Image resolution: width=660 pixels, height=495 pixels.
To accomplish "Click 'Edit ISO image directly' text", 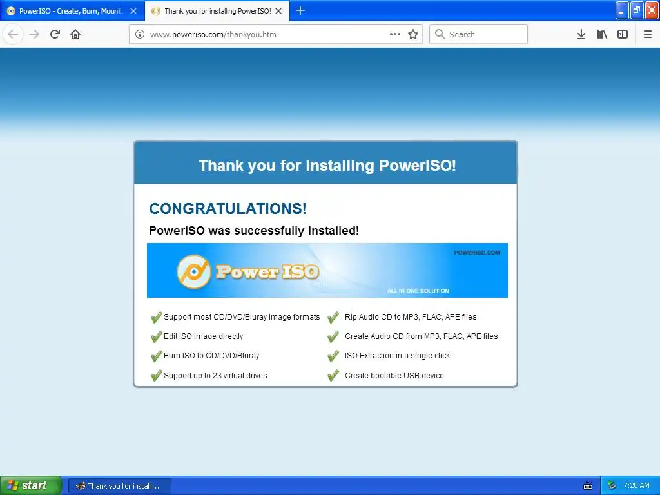I will coord(203,336).
